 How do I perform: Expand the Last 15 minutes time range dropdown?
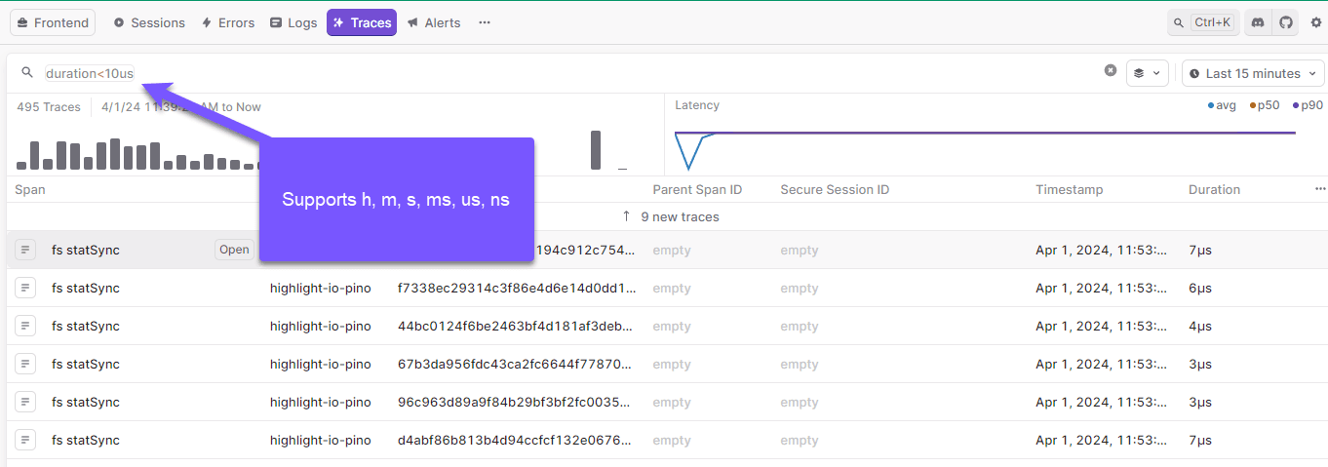coord(1253,73)
